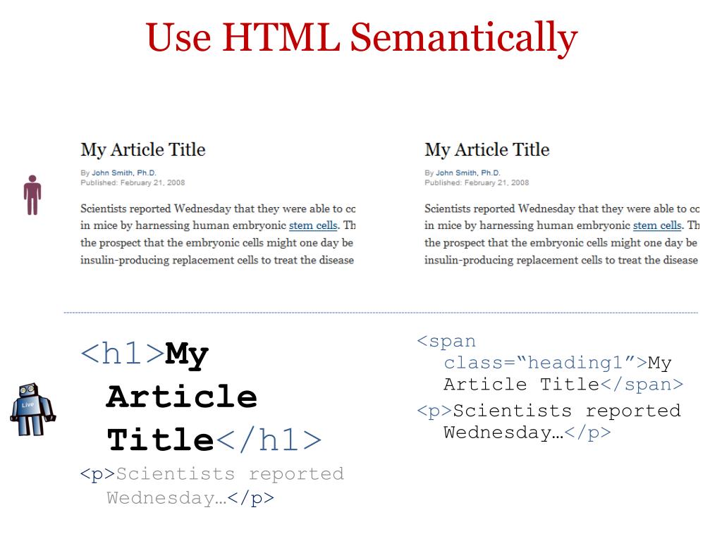Click the dotted horizontal divider line
The height and width of the screenshot is (541, 722).
tap(381, 312)
